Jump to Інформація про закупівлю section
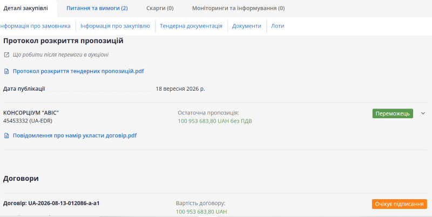This screenshot has height=217, width=432. point(115,26)
